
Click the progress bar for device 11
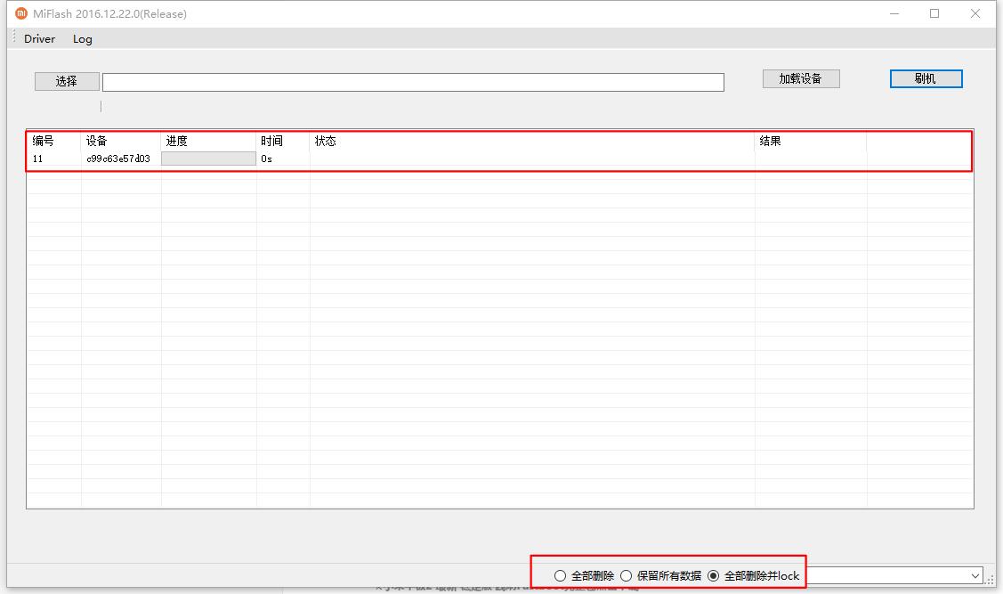(208, 159)
